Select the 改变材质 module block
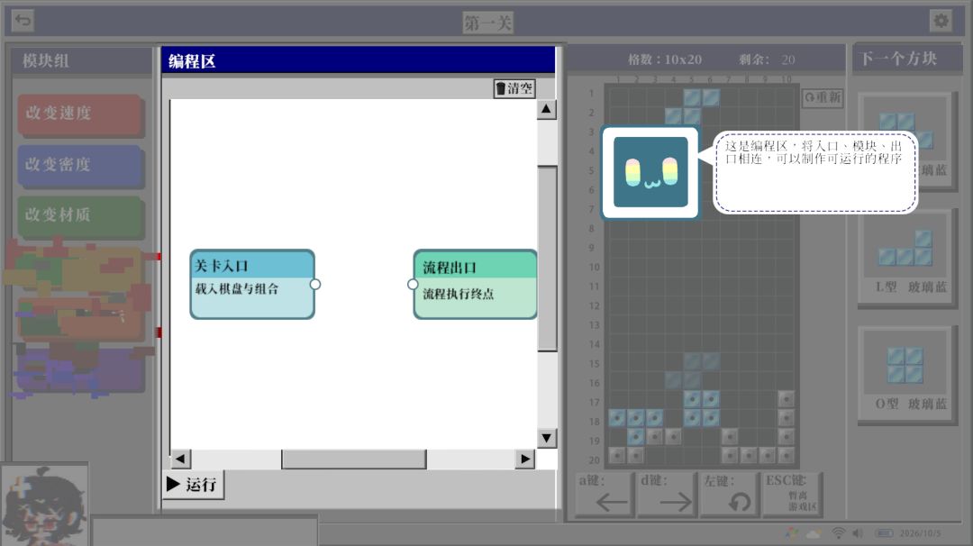The image size is (973, 546). tap(81, 216)
